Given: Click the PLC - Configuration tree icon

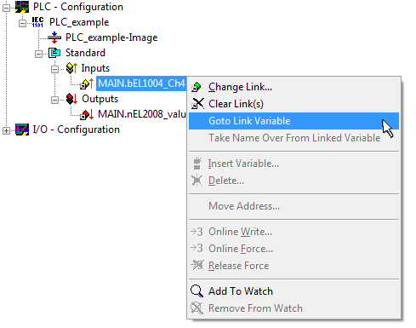Looking at the screenshot, I should click(x=22, y=7).
